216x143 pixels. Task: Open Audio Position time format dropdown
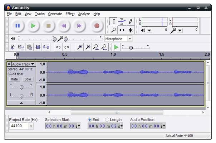click(x=164, y=126)
